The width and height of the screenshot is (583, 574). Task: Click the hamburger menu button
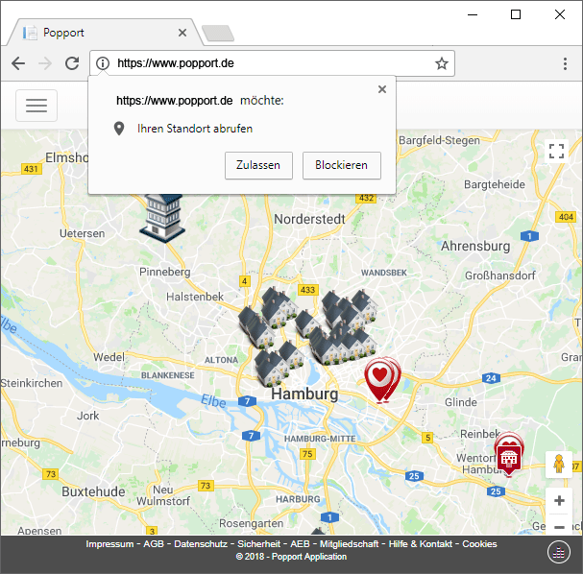[x=36, y=106]
